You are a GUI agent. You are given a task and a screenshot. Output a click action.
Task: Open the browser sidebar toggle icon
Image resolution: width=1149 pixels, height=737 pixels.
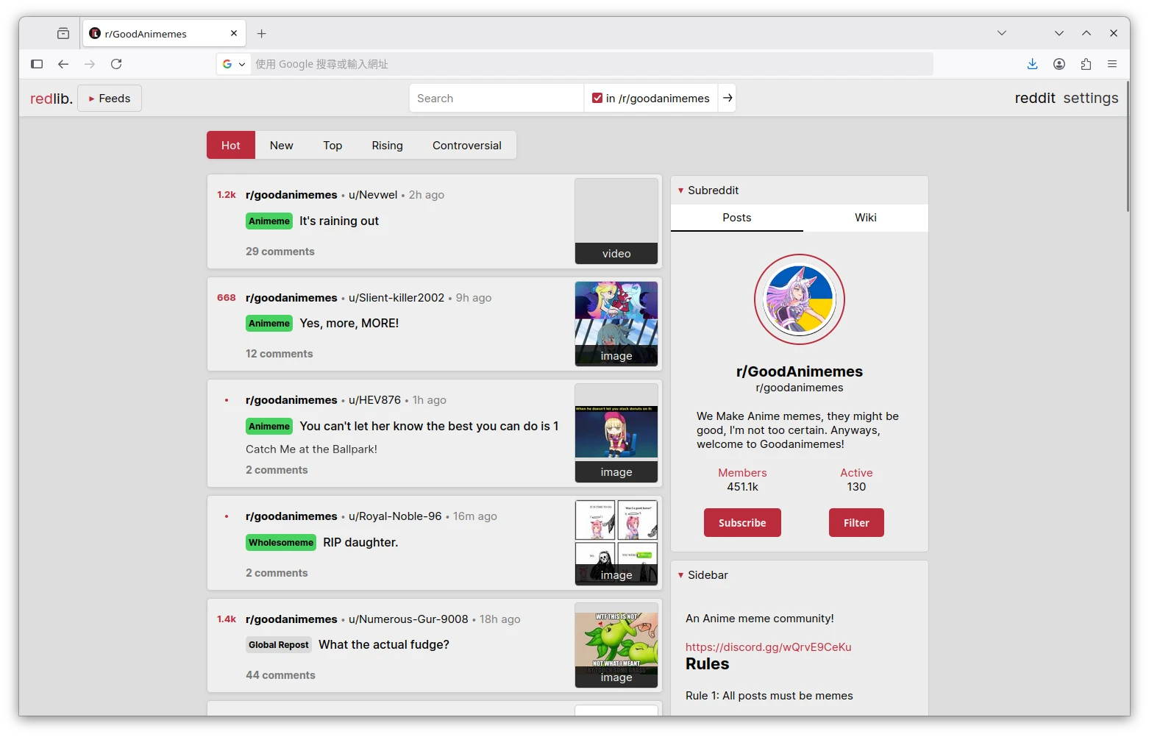pyautogui.click(x=37, y=64)
